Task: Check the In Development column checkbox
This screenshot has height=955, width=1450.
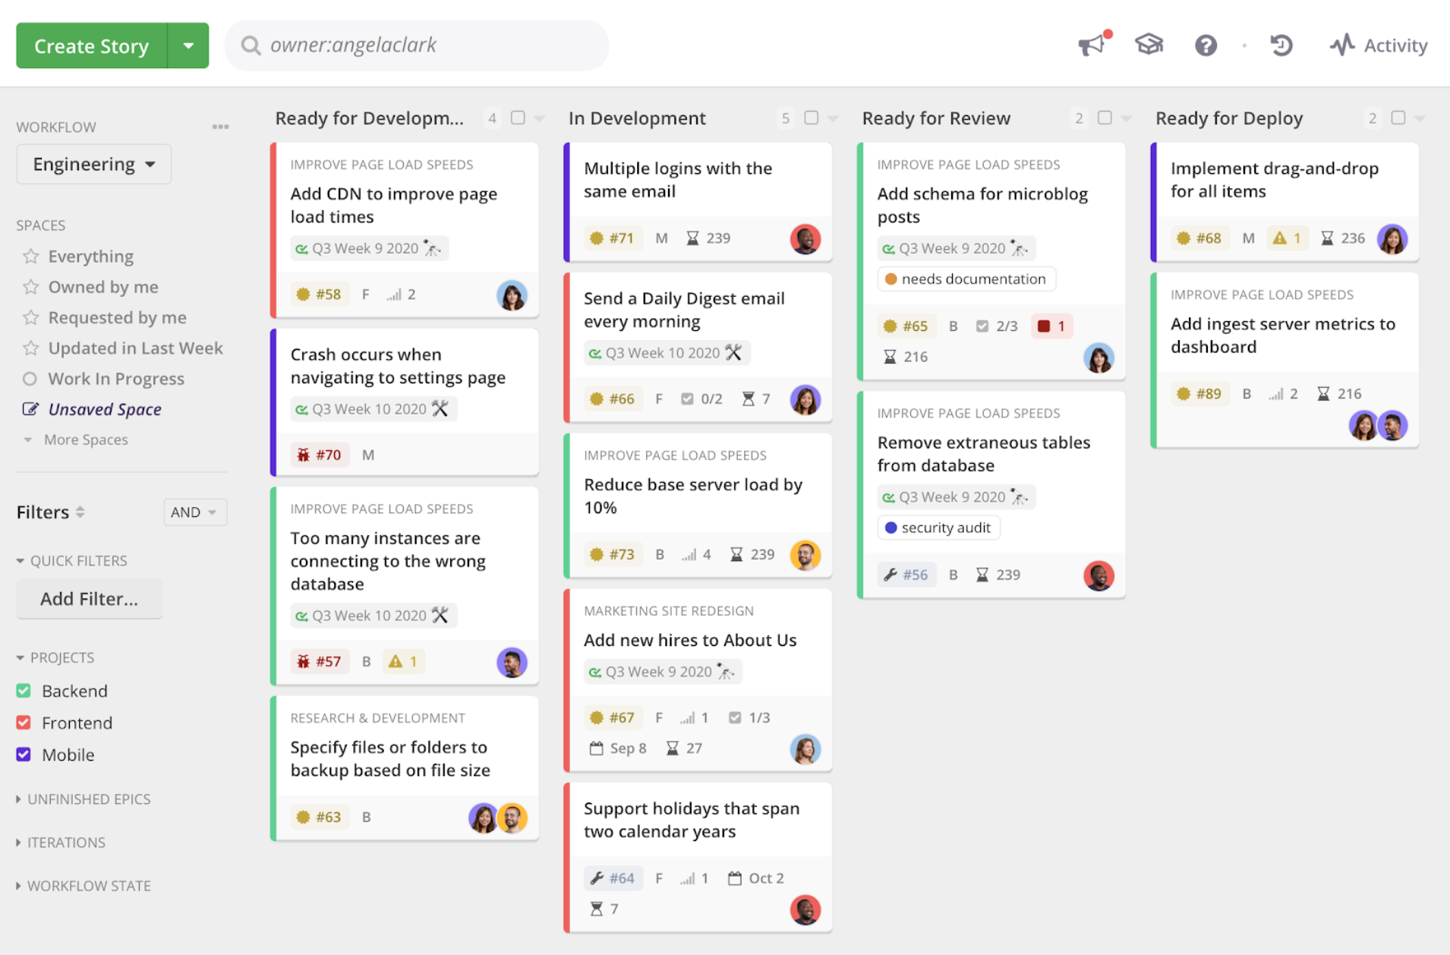Action: (812, 118)
